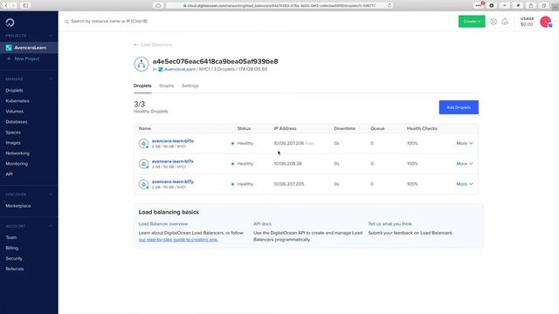The height and width of the screenshot is (314, 559).
Task: Open droplet avencera-learn-bl7y link
Action: coord(173,181)
